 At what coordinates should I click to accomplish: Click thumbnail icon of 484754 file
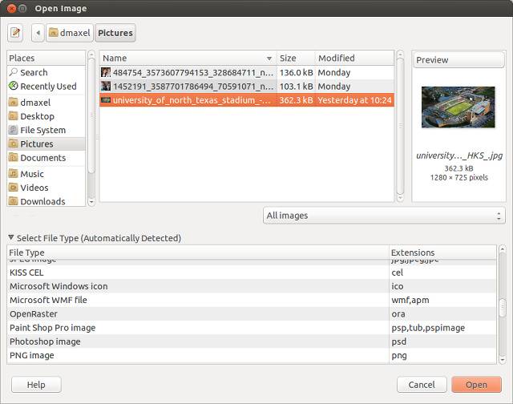coord(106,72)
